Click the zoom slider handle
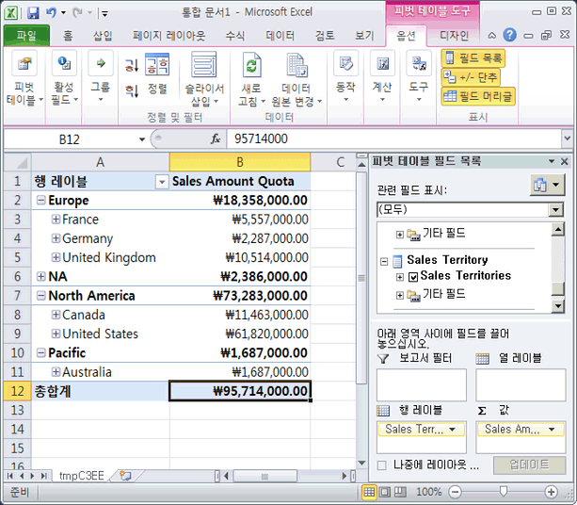Image resolution: width=577 pixels, height=505 pixels. (x=503, y=491)
